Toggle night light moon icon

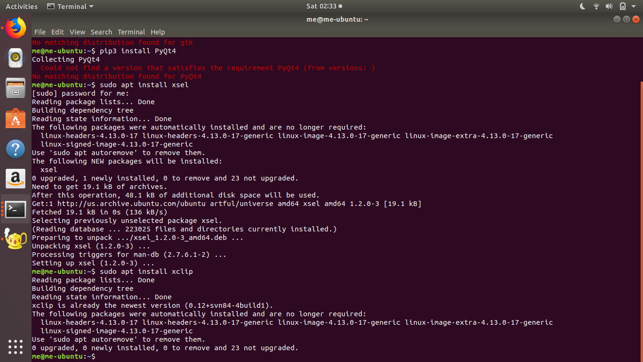pos(583,6)
